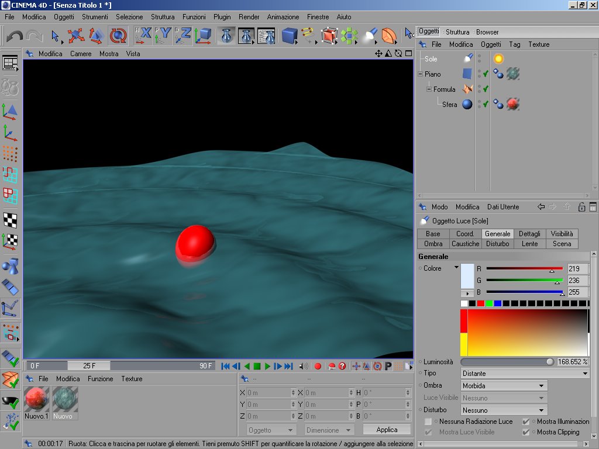
Task: Click the viewport maximize square icon
Action: [x=408, y=53]
